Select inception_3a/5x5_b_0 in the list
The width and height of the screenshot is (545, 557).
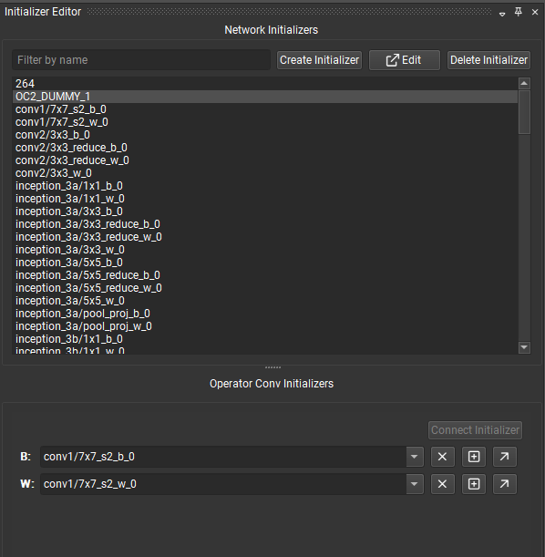coord(265,263)
